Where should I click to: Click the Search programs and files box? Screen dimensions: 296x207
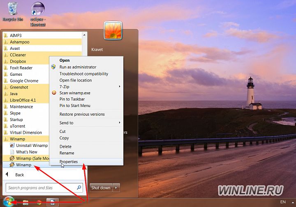coord(41,188)
